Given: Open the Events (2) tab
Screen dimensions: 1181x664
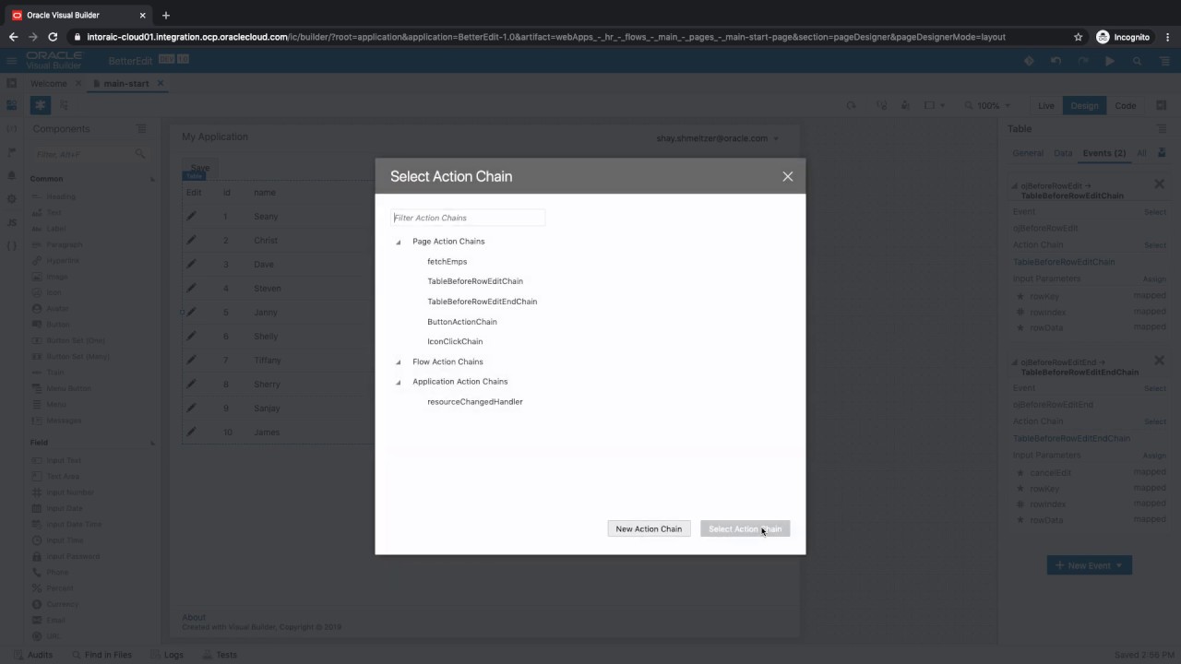Looking at the screenshot, I should [1103, 153].
